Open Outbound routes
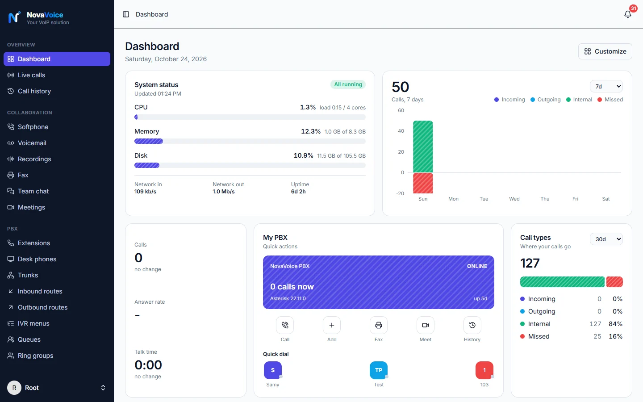Screen dimensions: 643x402 tap(57, 307)
